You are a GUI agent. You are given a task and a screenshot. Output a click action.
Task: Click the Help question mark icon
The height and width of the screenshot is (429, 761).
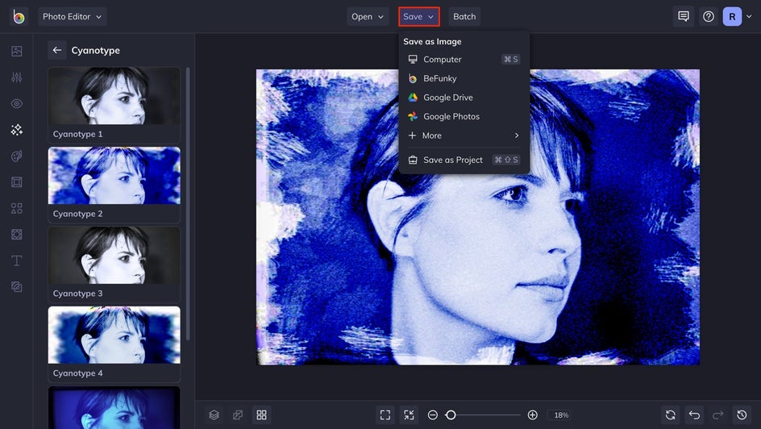(708, 16)
